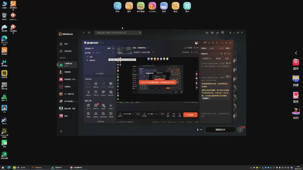303x170 pixels.
Task: Open the Windows Start menu
Action: coord(3,167)
